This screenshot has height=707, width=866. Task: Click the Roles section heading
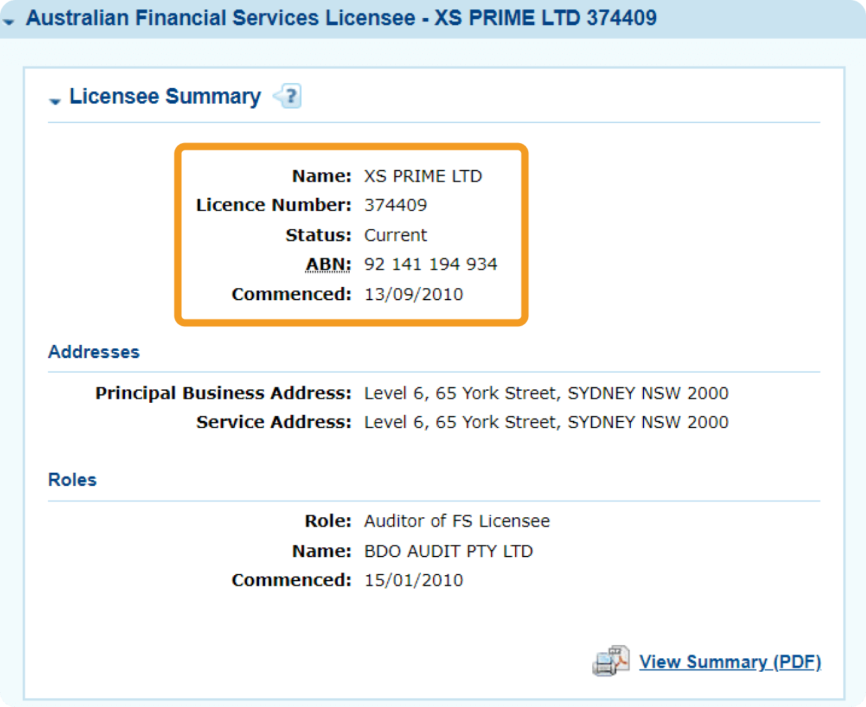tap(73, 479)
